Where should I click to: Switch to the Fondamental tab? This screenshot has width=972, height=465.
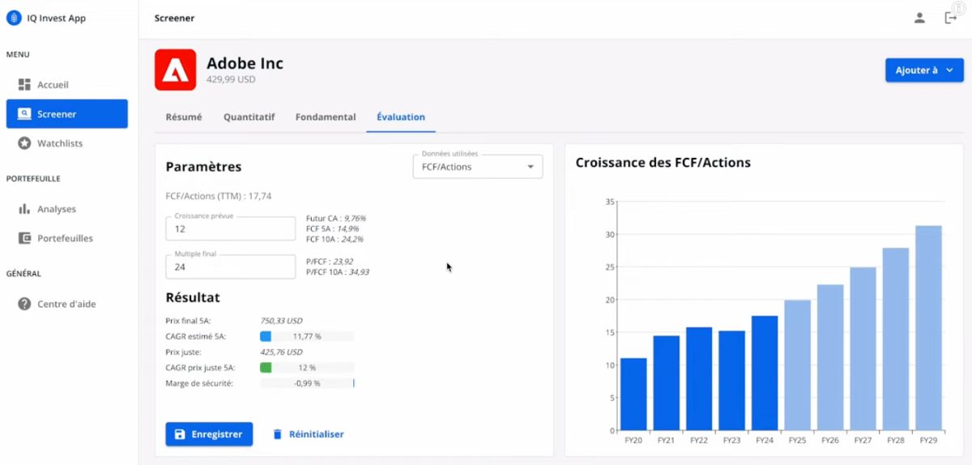326,117
